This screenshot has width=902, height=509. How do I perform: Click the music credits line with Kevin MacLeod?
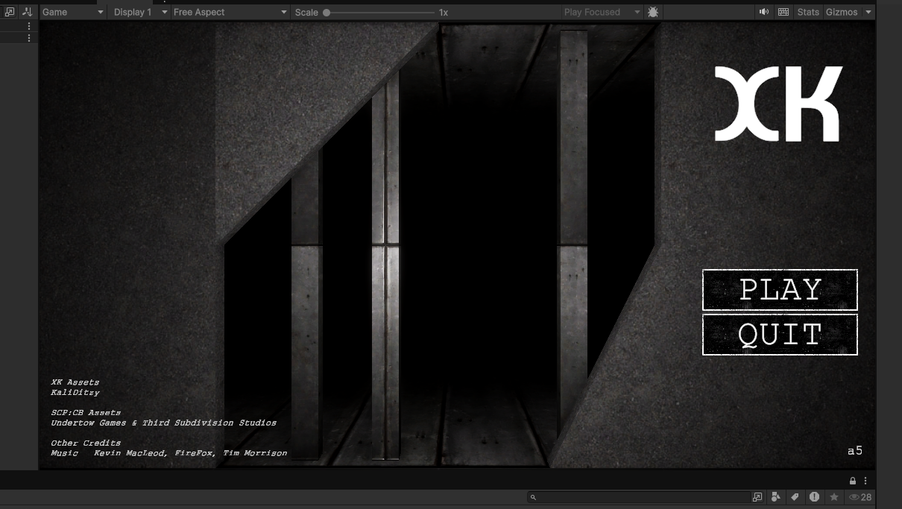point(169,453)
